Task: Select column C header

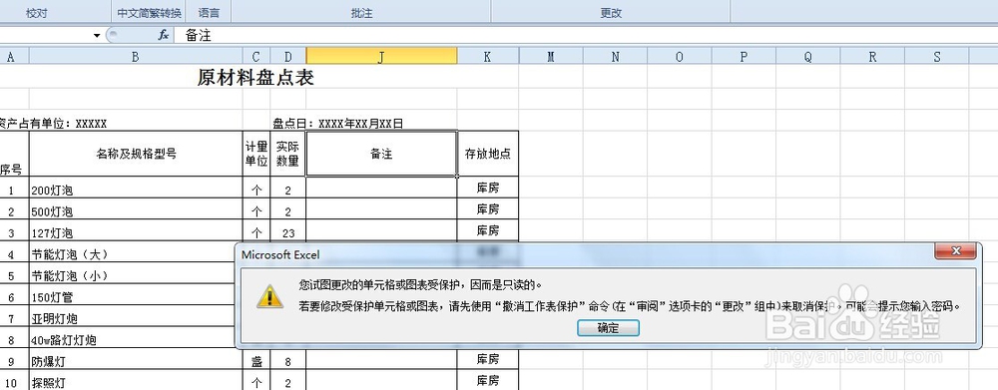Action: 256,57
